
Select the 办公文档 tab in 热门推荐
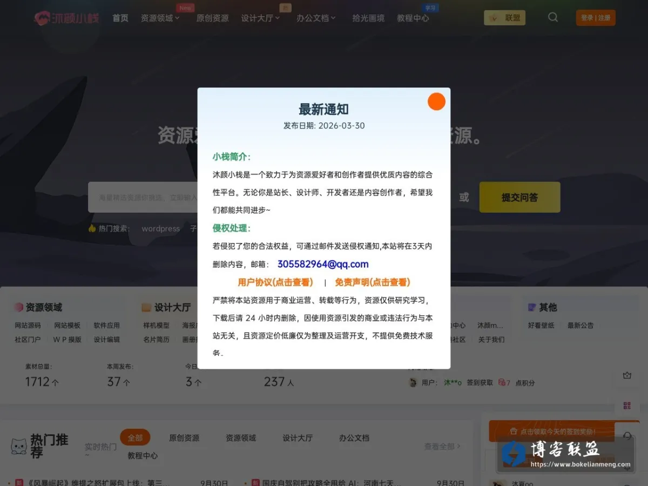coord(354,437)
